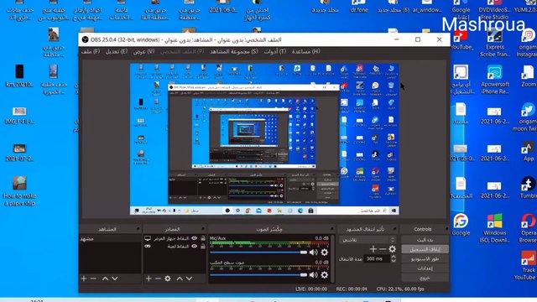Open source properties gear in Sources panel
This screenshot has width=537, height=302.
168,279
